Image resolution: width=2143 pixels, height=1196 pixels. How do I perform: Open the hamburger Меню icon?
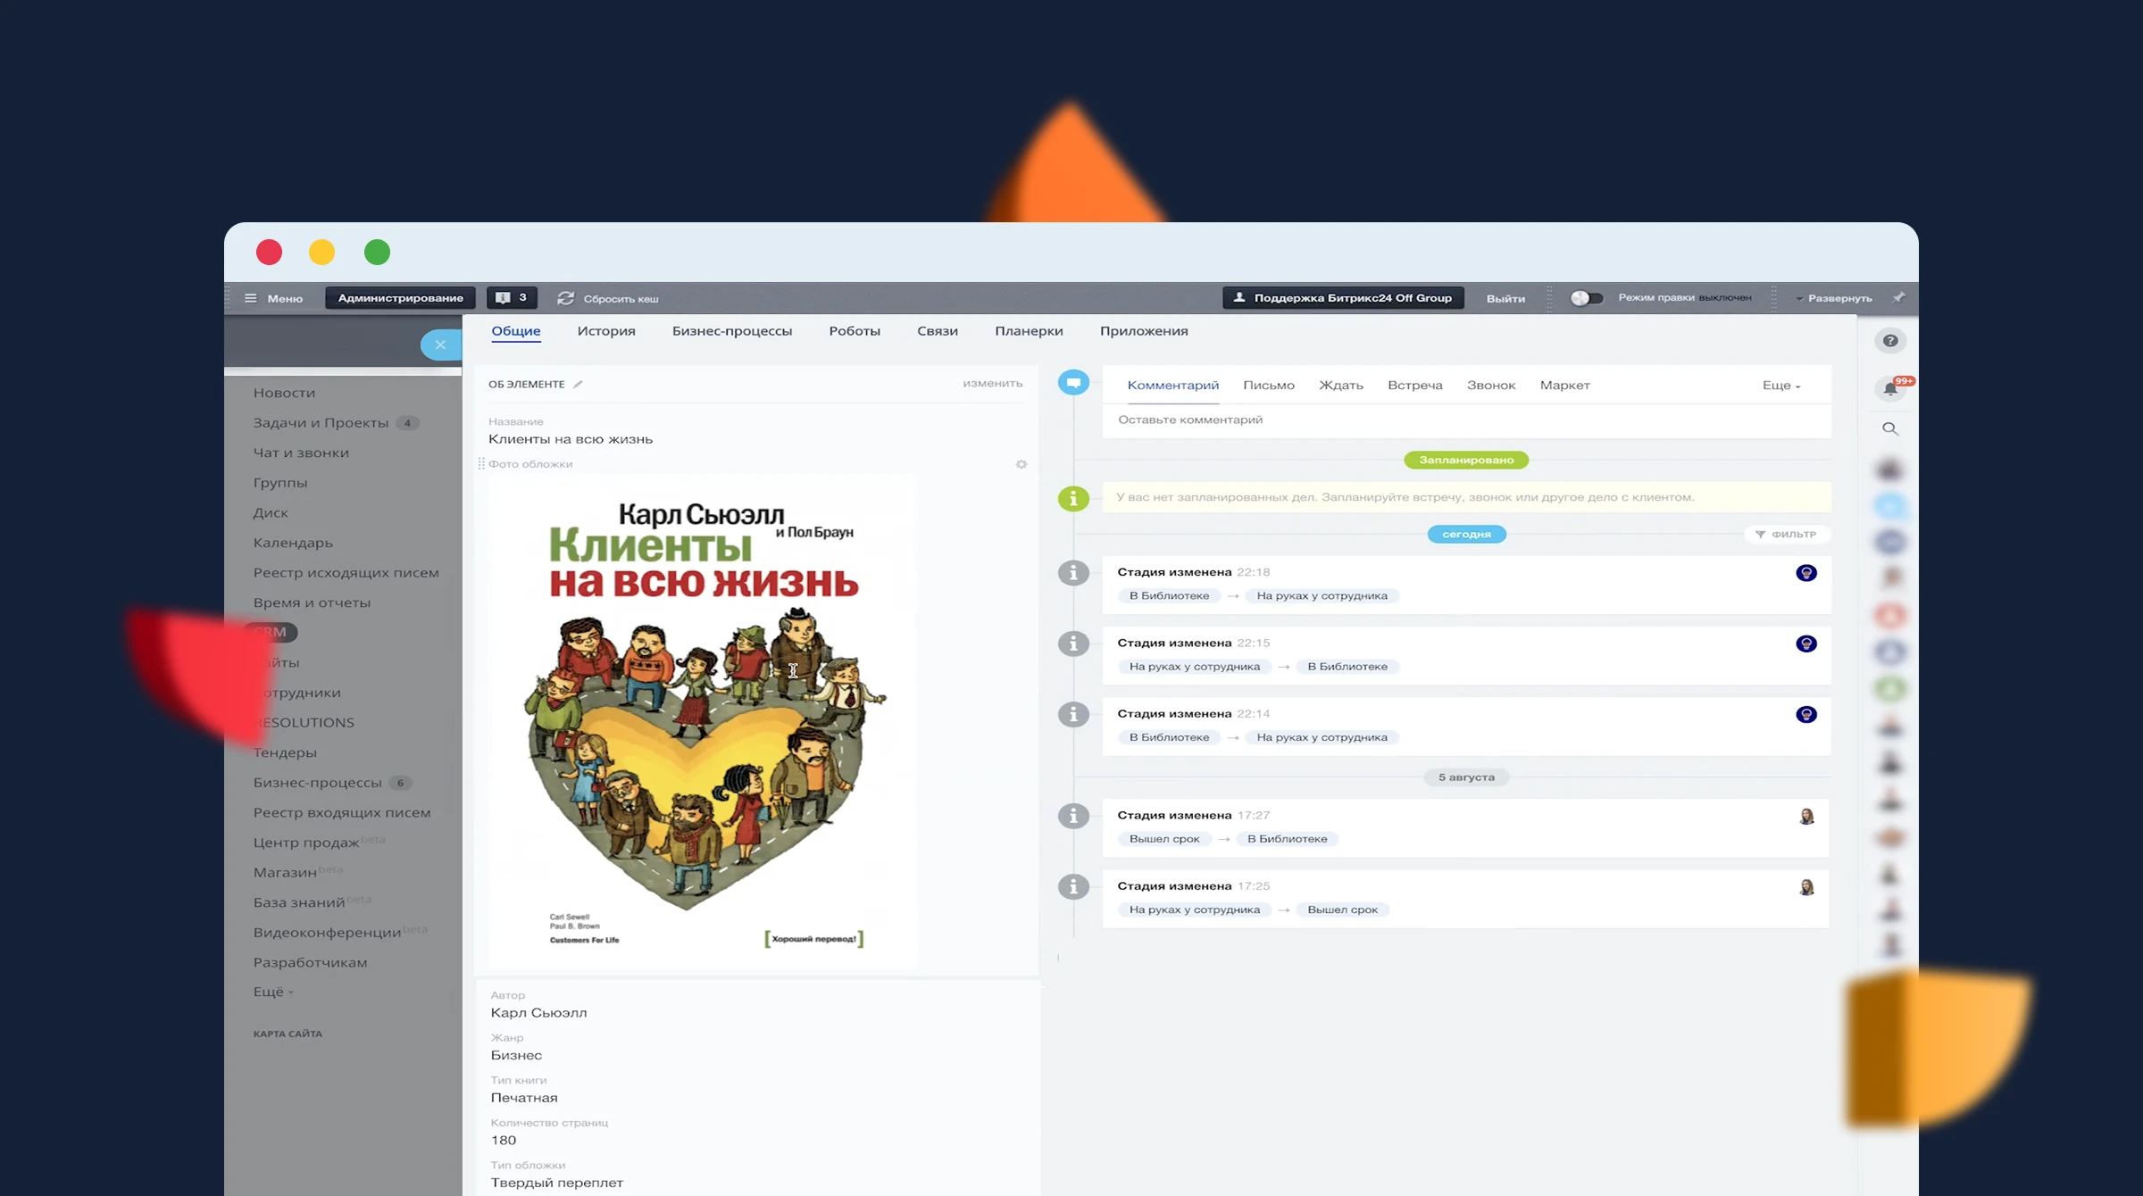coord(251,298)
